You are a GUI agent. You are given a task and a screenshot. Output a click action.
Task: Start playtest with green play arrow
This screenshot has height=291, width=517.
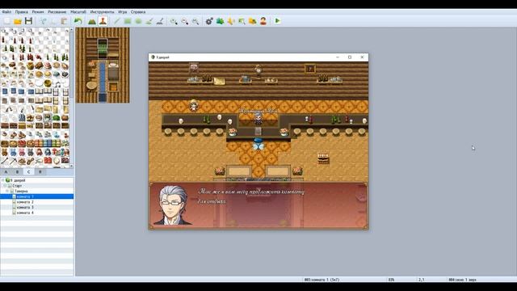click(x=277, y=21)
